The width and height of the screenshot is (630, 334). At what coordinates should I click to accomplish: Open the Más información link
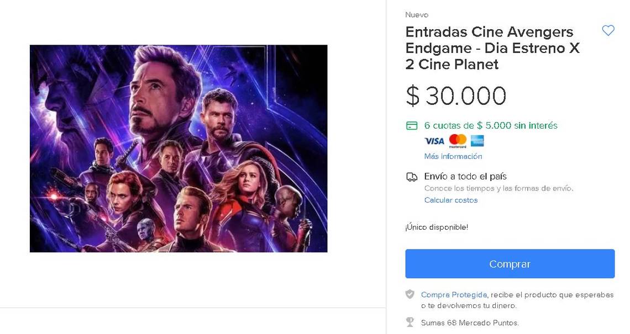pos(453,156)
